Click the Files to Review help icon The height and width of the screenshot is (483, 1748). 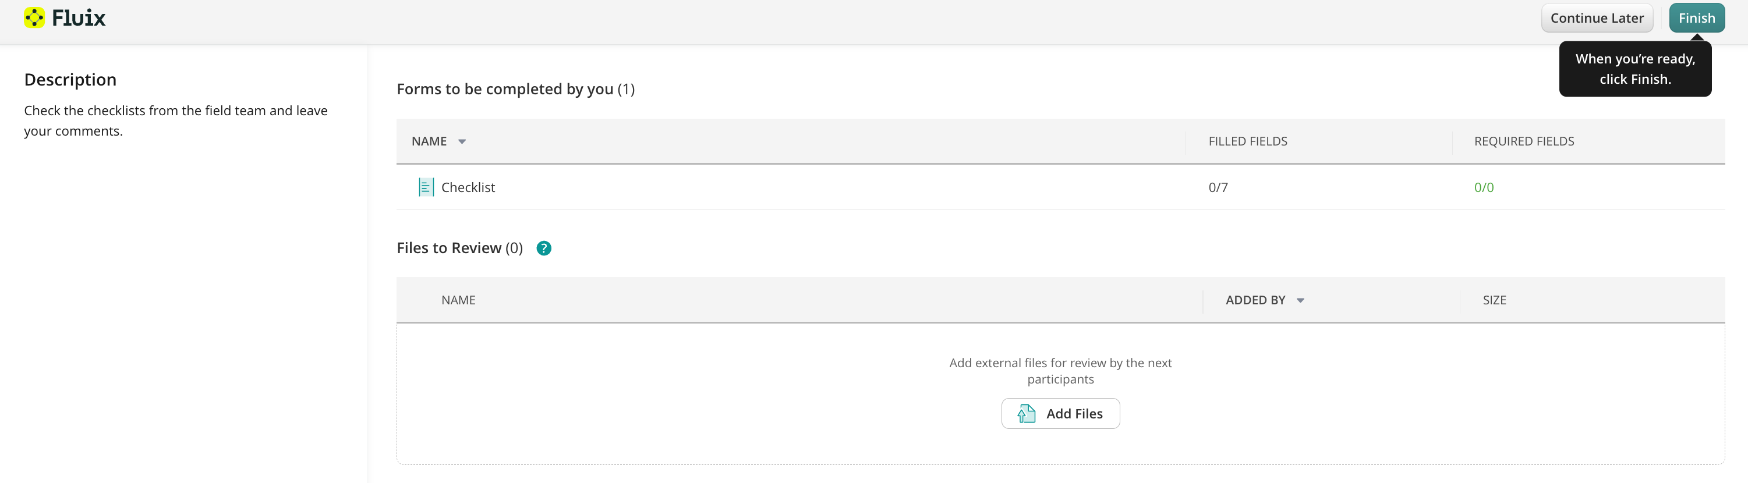pos(543,248)
